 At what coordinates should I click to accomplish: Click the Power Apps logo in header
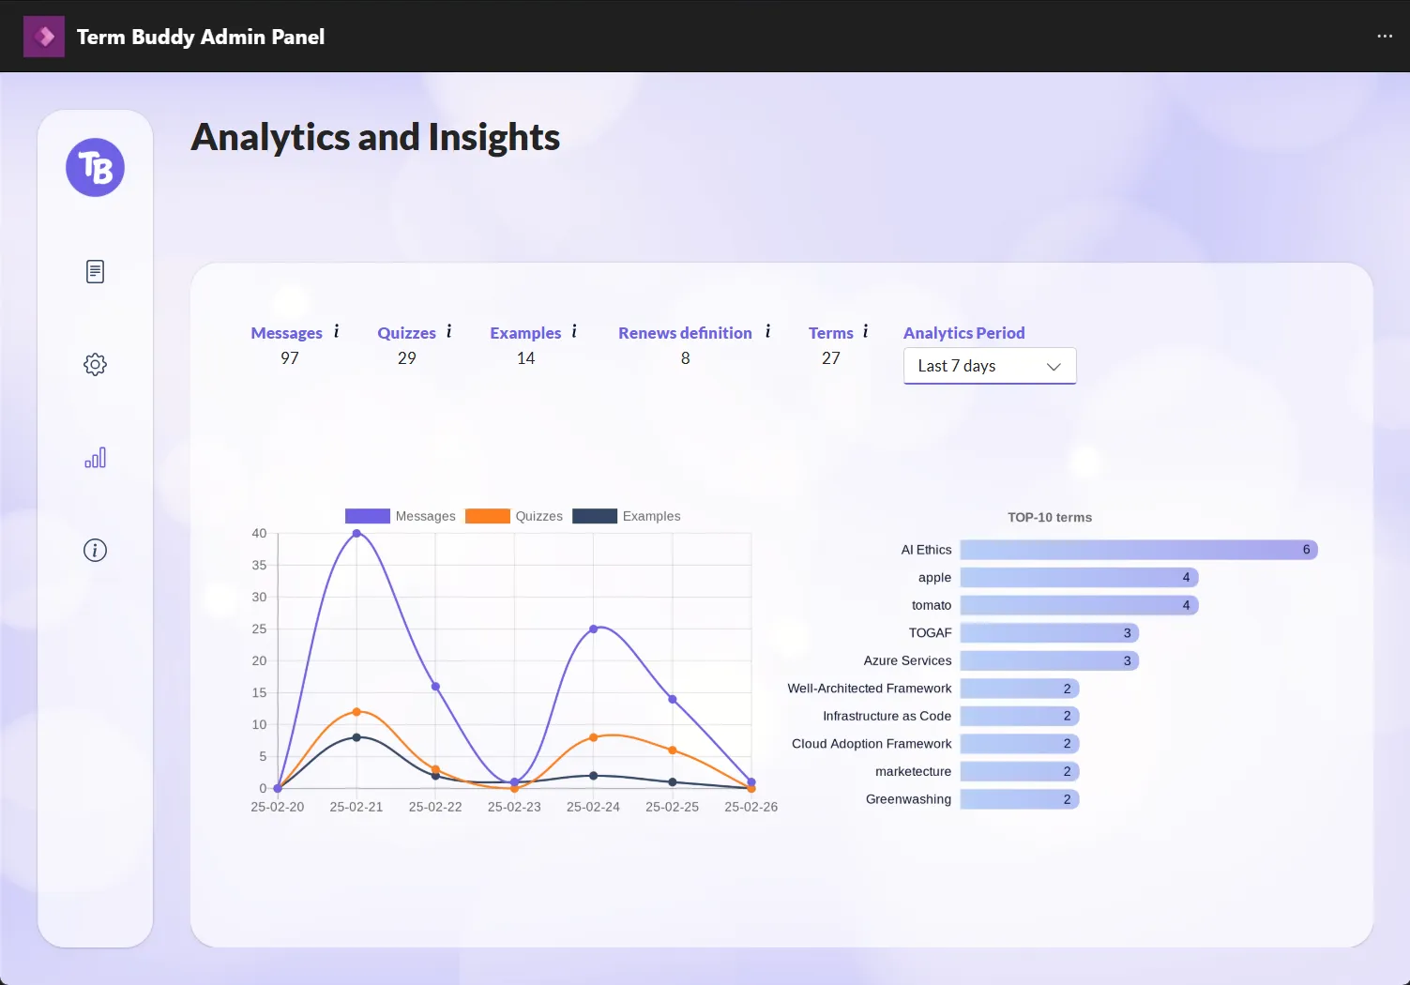click(44, 37)
